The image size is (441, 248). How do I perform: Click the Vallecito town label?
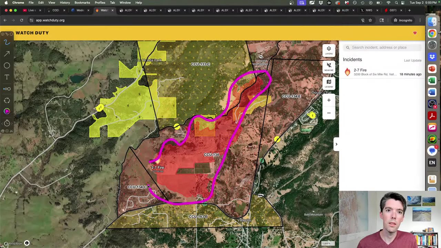[244, 220]
